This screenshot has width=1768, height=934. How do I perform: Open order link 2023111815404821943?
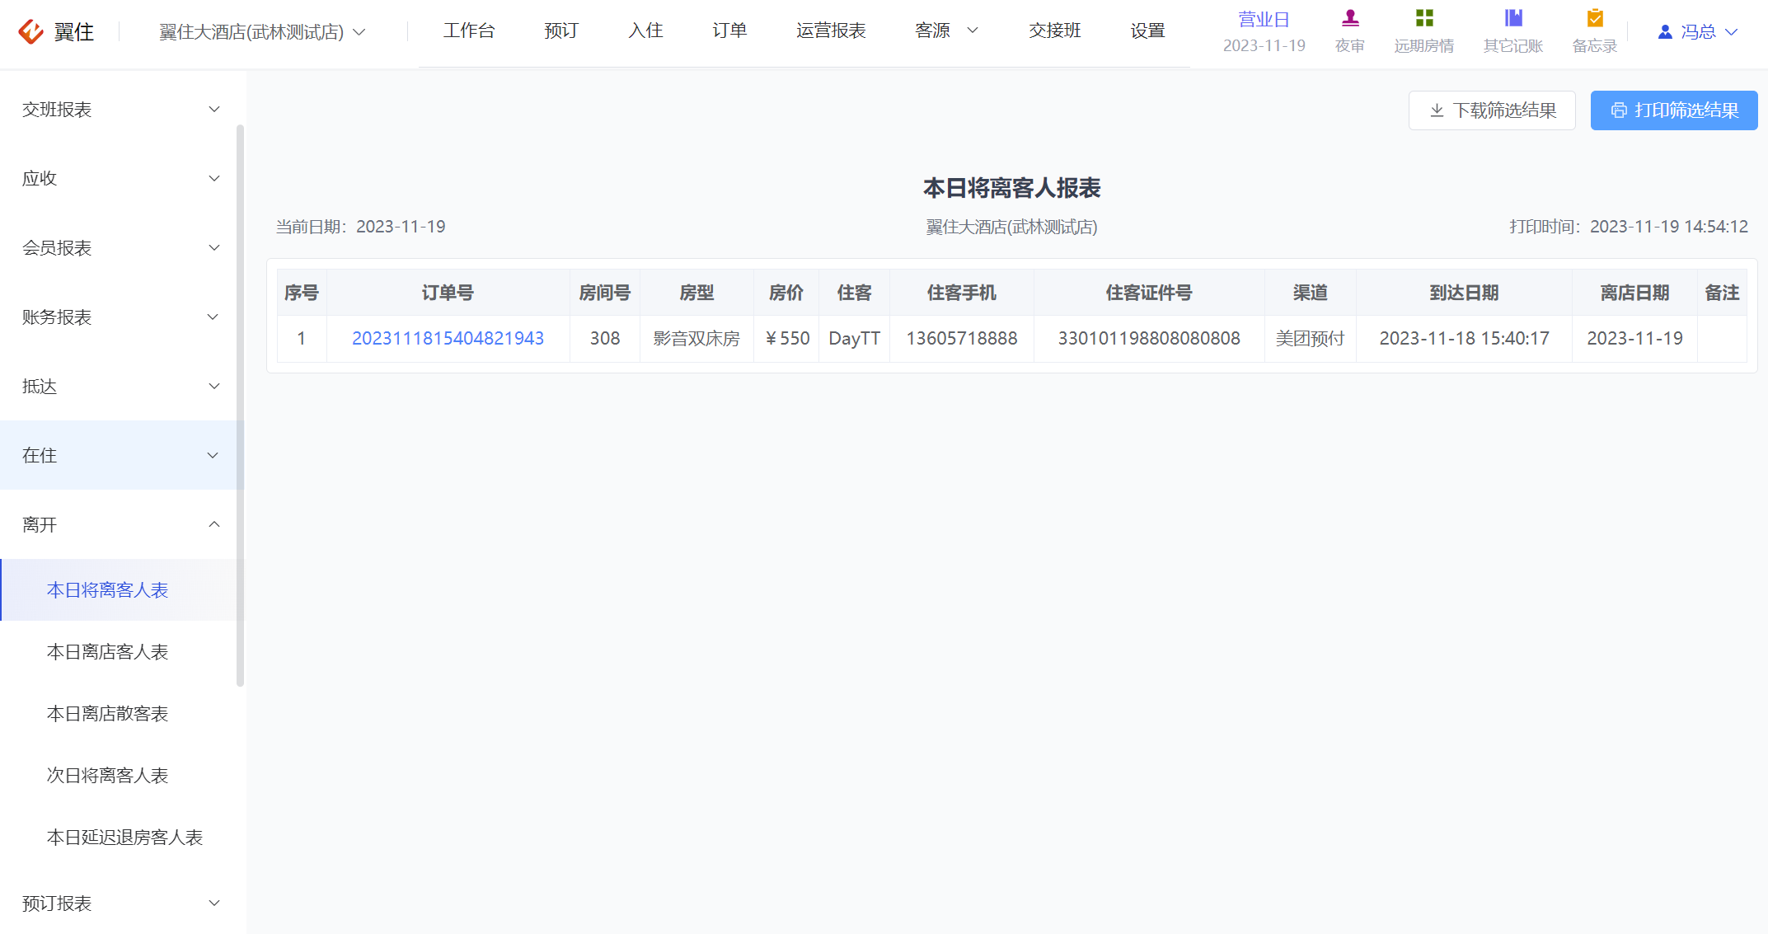pos(448,339)
